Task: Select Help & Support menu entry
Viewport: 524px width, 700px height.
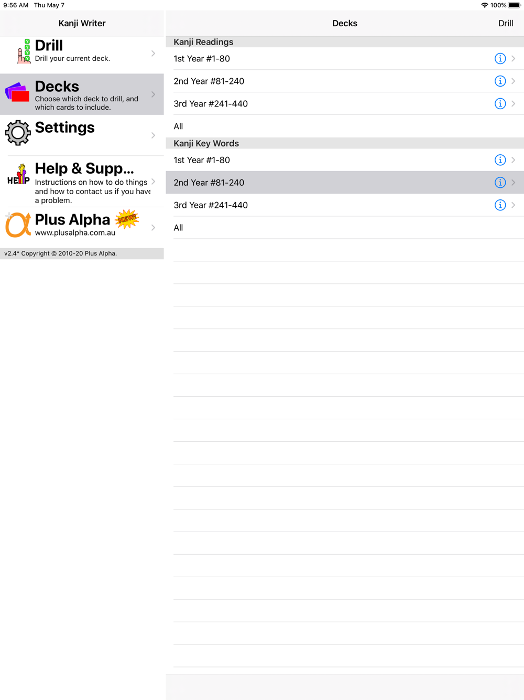Action: 82,182
